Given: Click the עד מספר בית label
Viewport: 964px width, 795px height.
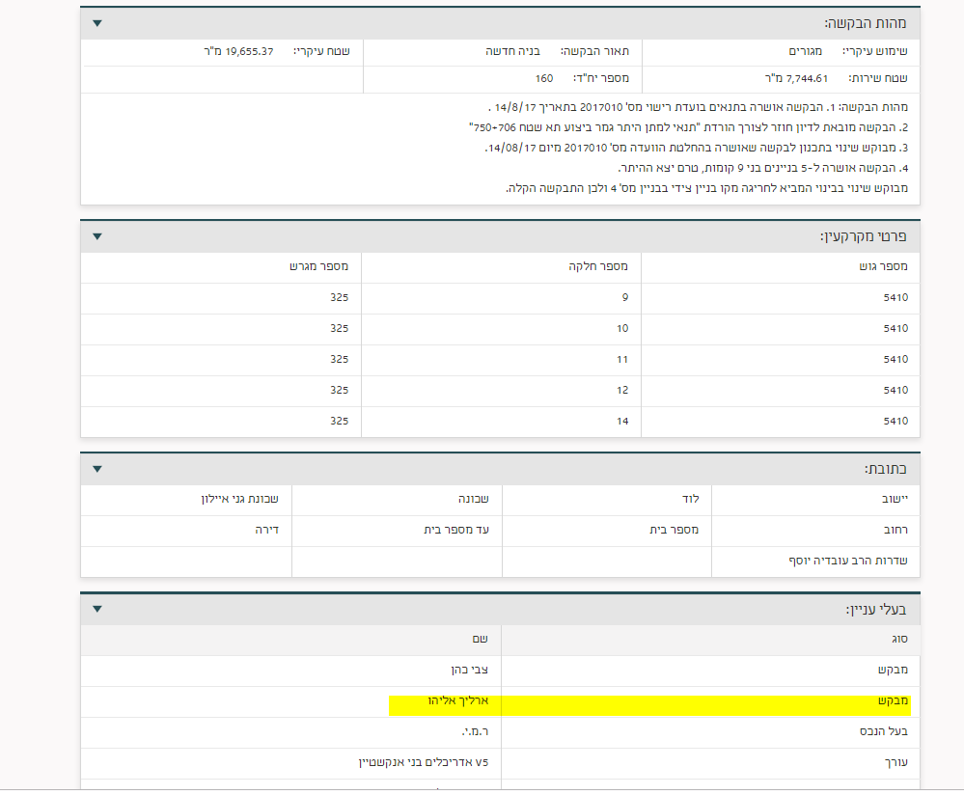Looking at the screenshot, I should [x=456, y=530].
